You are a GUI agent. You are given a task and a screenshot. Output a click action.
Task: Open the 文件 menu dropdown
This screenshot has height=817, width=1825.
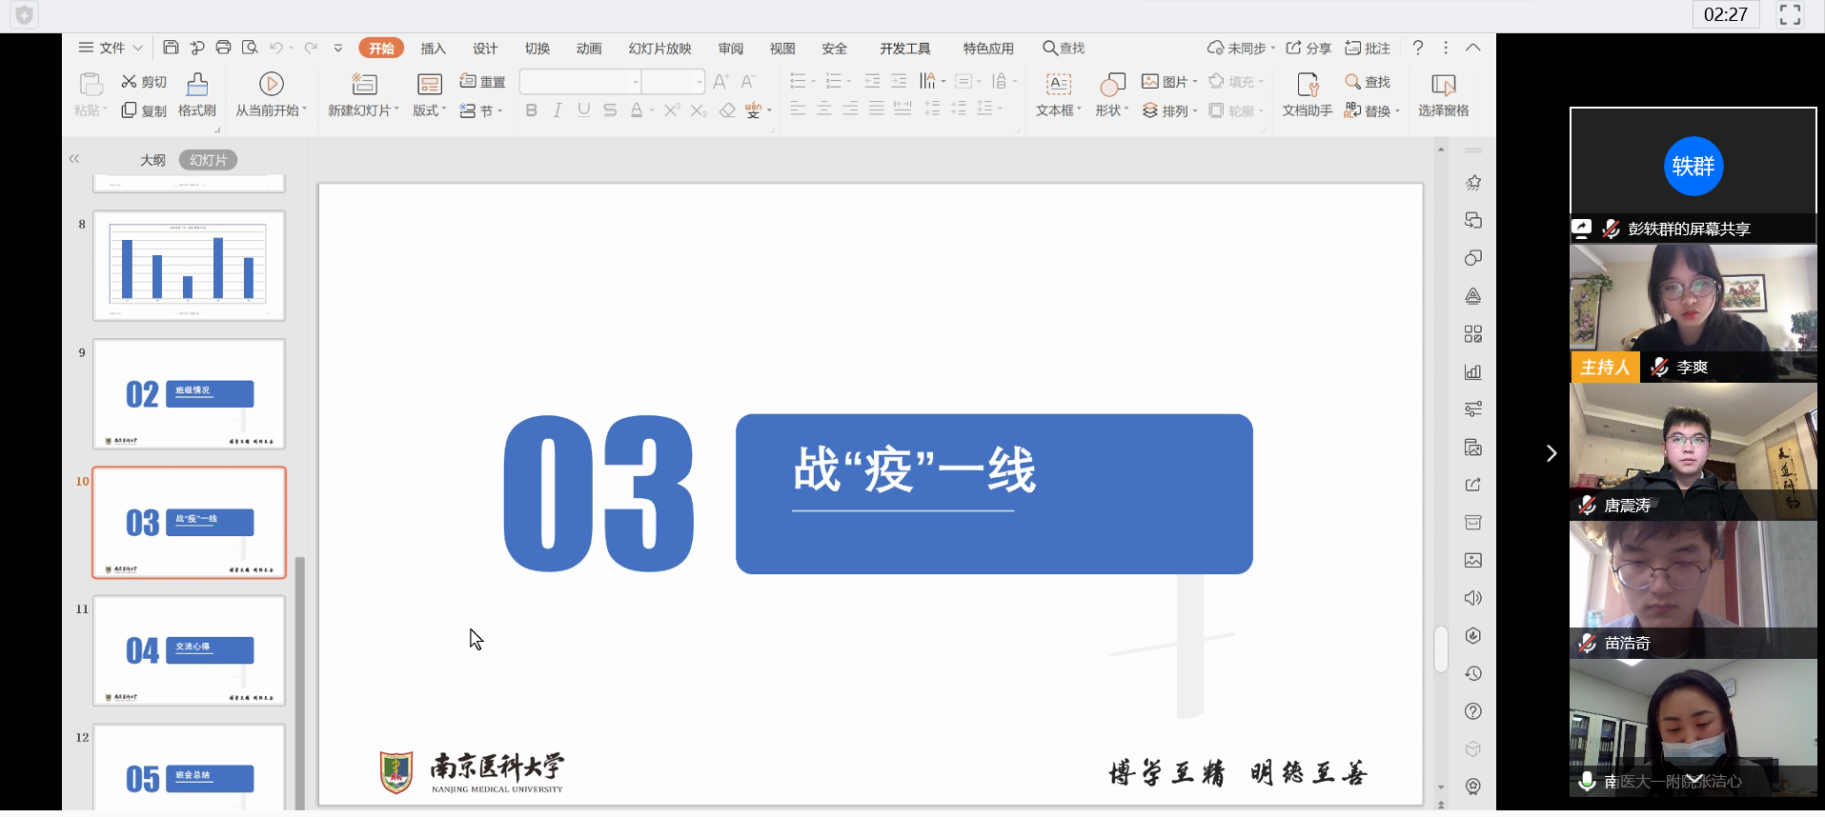[x=112, y=48]
